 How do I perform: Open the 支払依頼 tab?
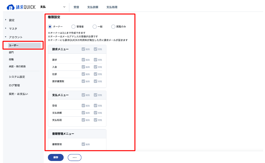click(93, 7)
